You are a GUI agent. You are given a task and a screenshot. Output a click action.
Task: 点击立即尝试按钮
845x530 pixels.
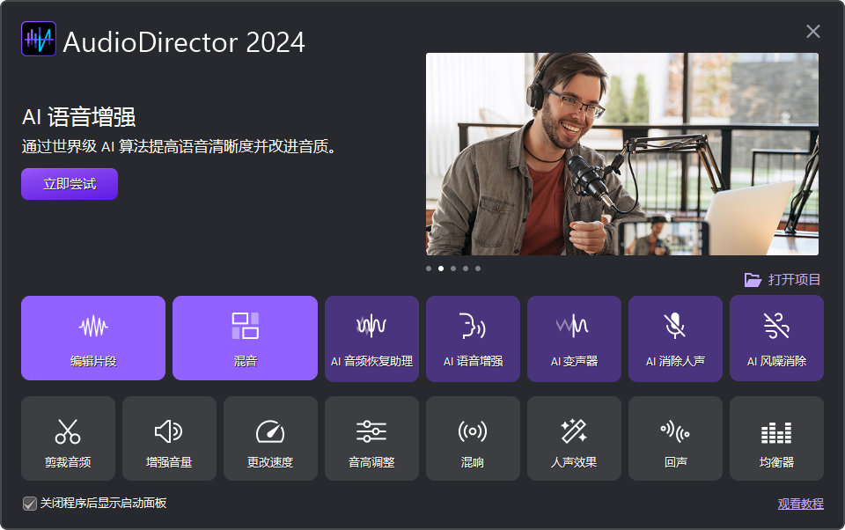tap(69, 183)
